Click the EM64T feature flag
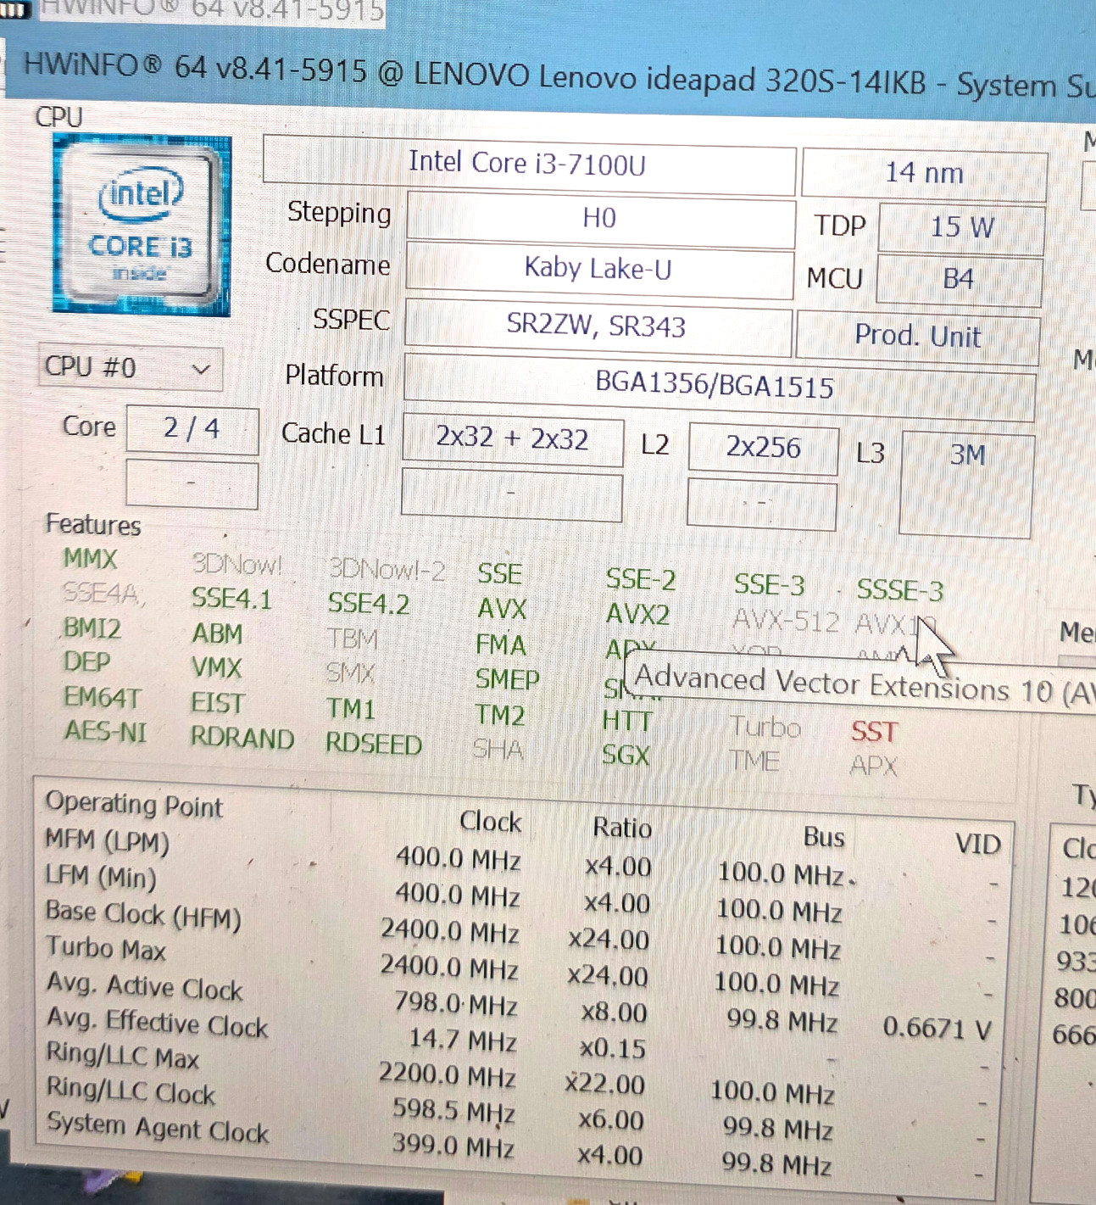1096x1205 pixels. tap(103, 698)
